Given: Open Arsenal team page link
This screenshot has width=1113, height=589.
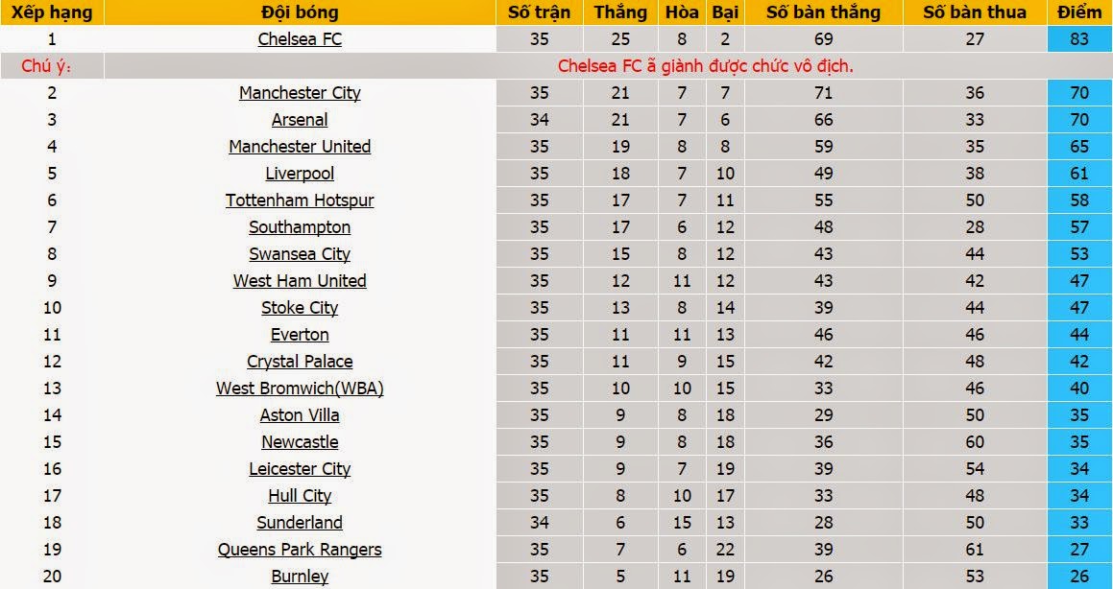Looking at the screenshot, I should (x=300, y=120).
